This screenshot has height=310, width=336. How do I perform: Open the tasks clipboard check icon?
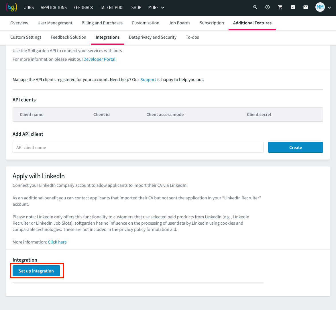pos(293,7)
